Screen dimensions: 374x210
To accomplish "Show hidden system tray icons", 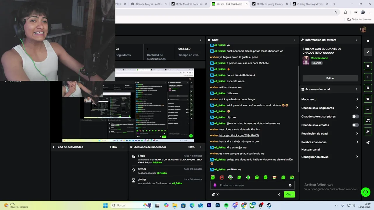I will coord(336,205).
